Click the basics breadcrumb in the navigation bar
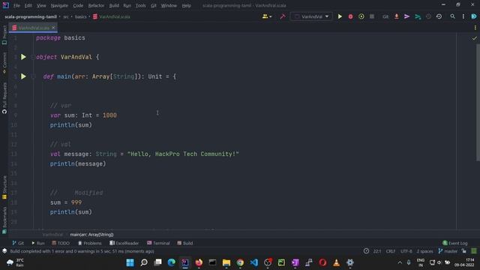The height and width of the screenshot is (270, 480). tap(81, 16)
